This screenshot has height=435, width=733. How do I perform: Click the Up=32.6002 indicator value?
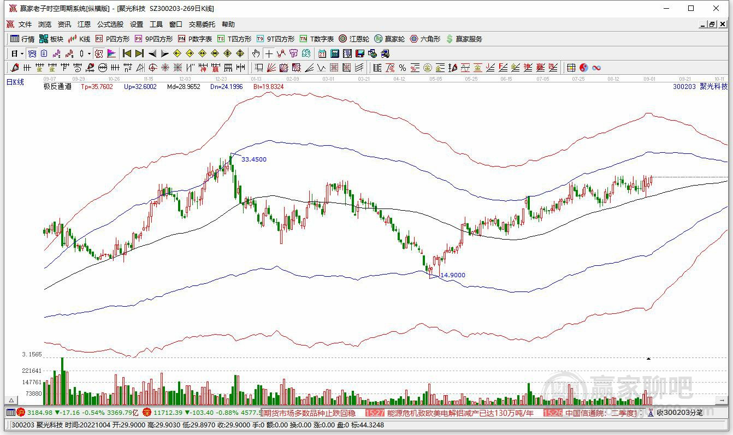pos(140,86)
